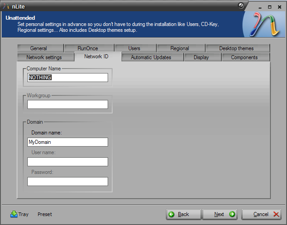Switch to Automatic Updates tab
The width and height of the screenshot is (287, 225).
pos(152,57)
